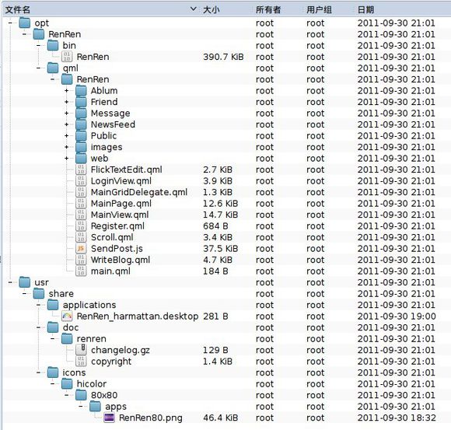Click the NewsFeed folder icon
This screenshot has height=430, width=451.
[81, 124]
